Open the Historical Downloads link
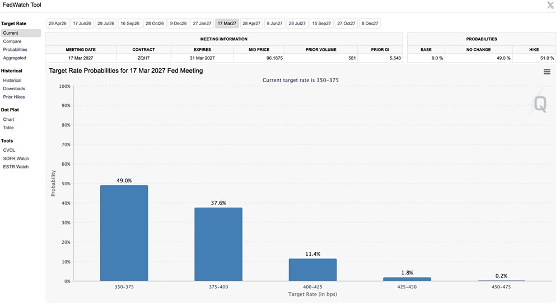 coord(14,88)
